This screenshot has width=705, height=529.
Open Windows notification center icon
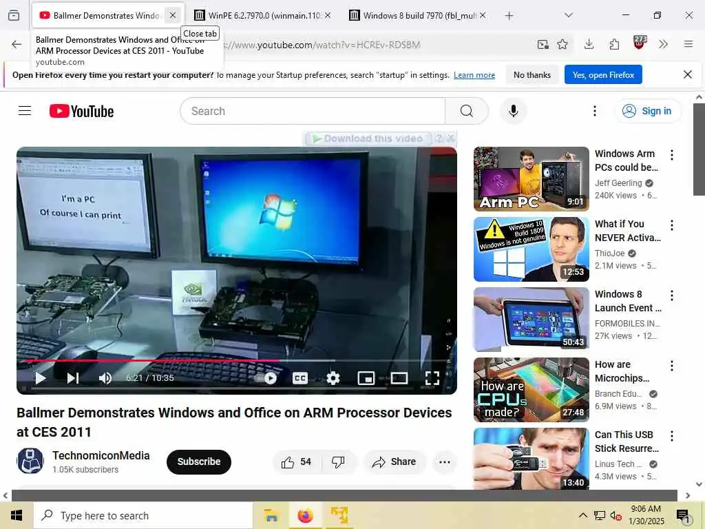(x=682, y=516)
